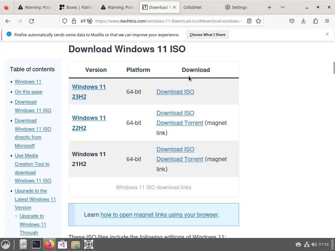The height and width of the screenshot is (251, 335).
Task: Open tracking protection shield icon
Action: click(65, 21)
